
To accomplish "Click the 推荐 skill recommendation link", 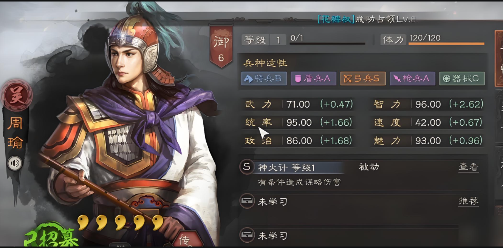I will 469,201.
